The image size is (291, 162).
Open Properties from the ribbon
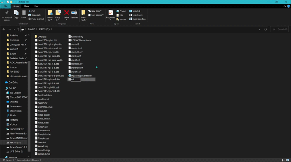111,14
